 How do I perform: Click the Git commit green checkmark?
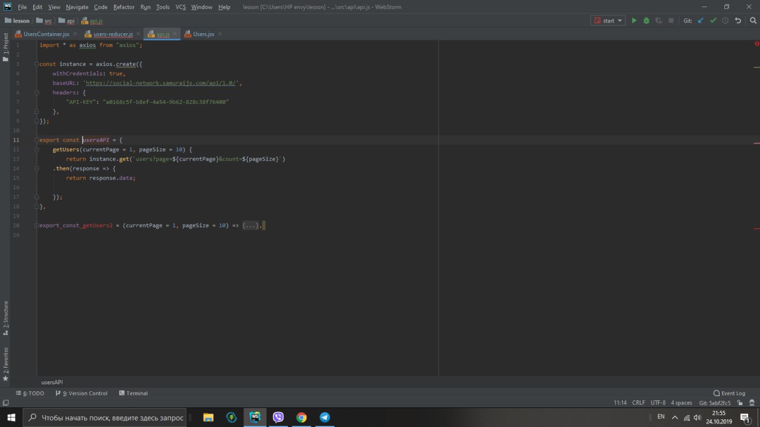(713, 21)
